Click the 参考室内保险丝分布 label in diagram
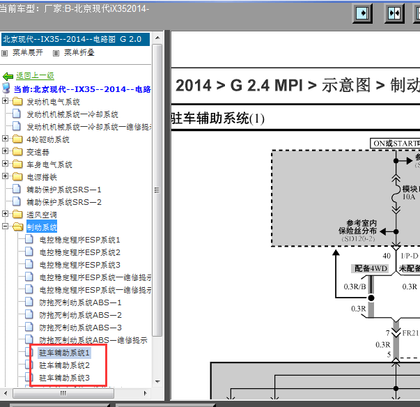Image resolution: width=420 pixels, height=407 pixels. tap(358, 227)
